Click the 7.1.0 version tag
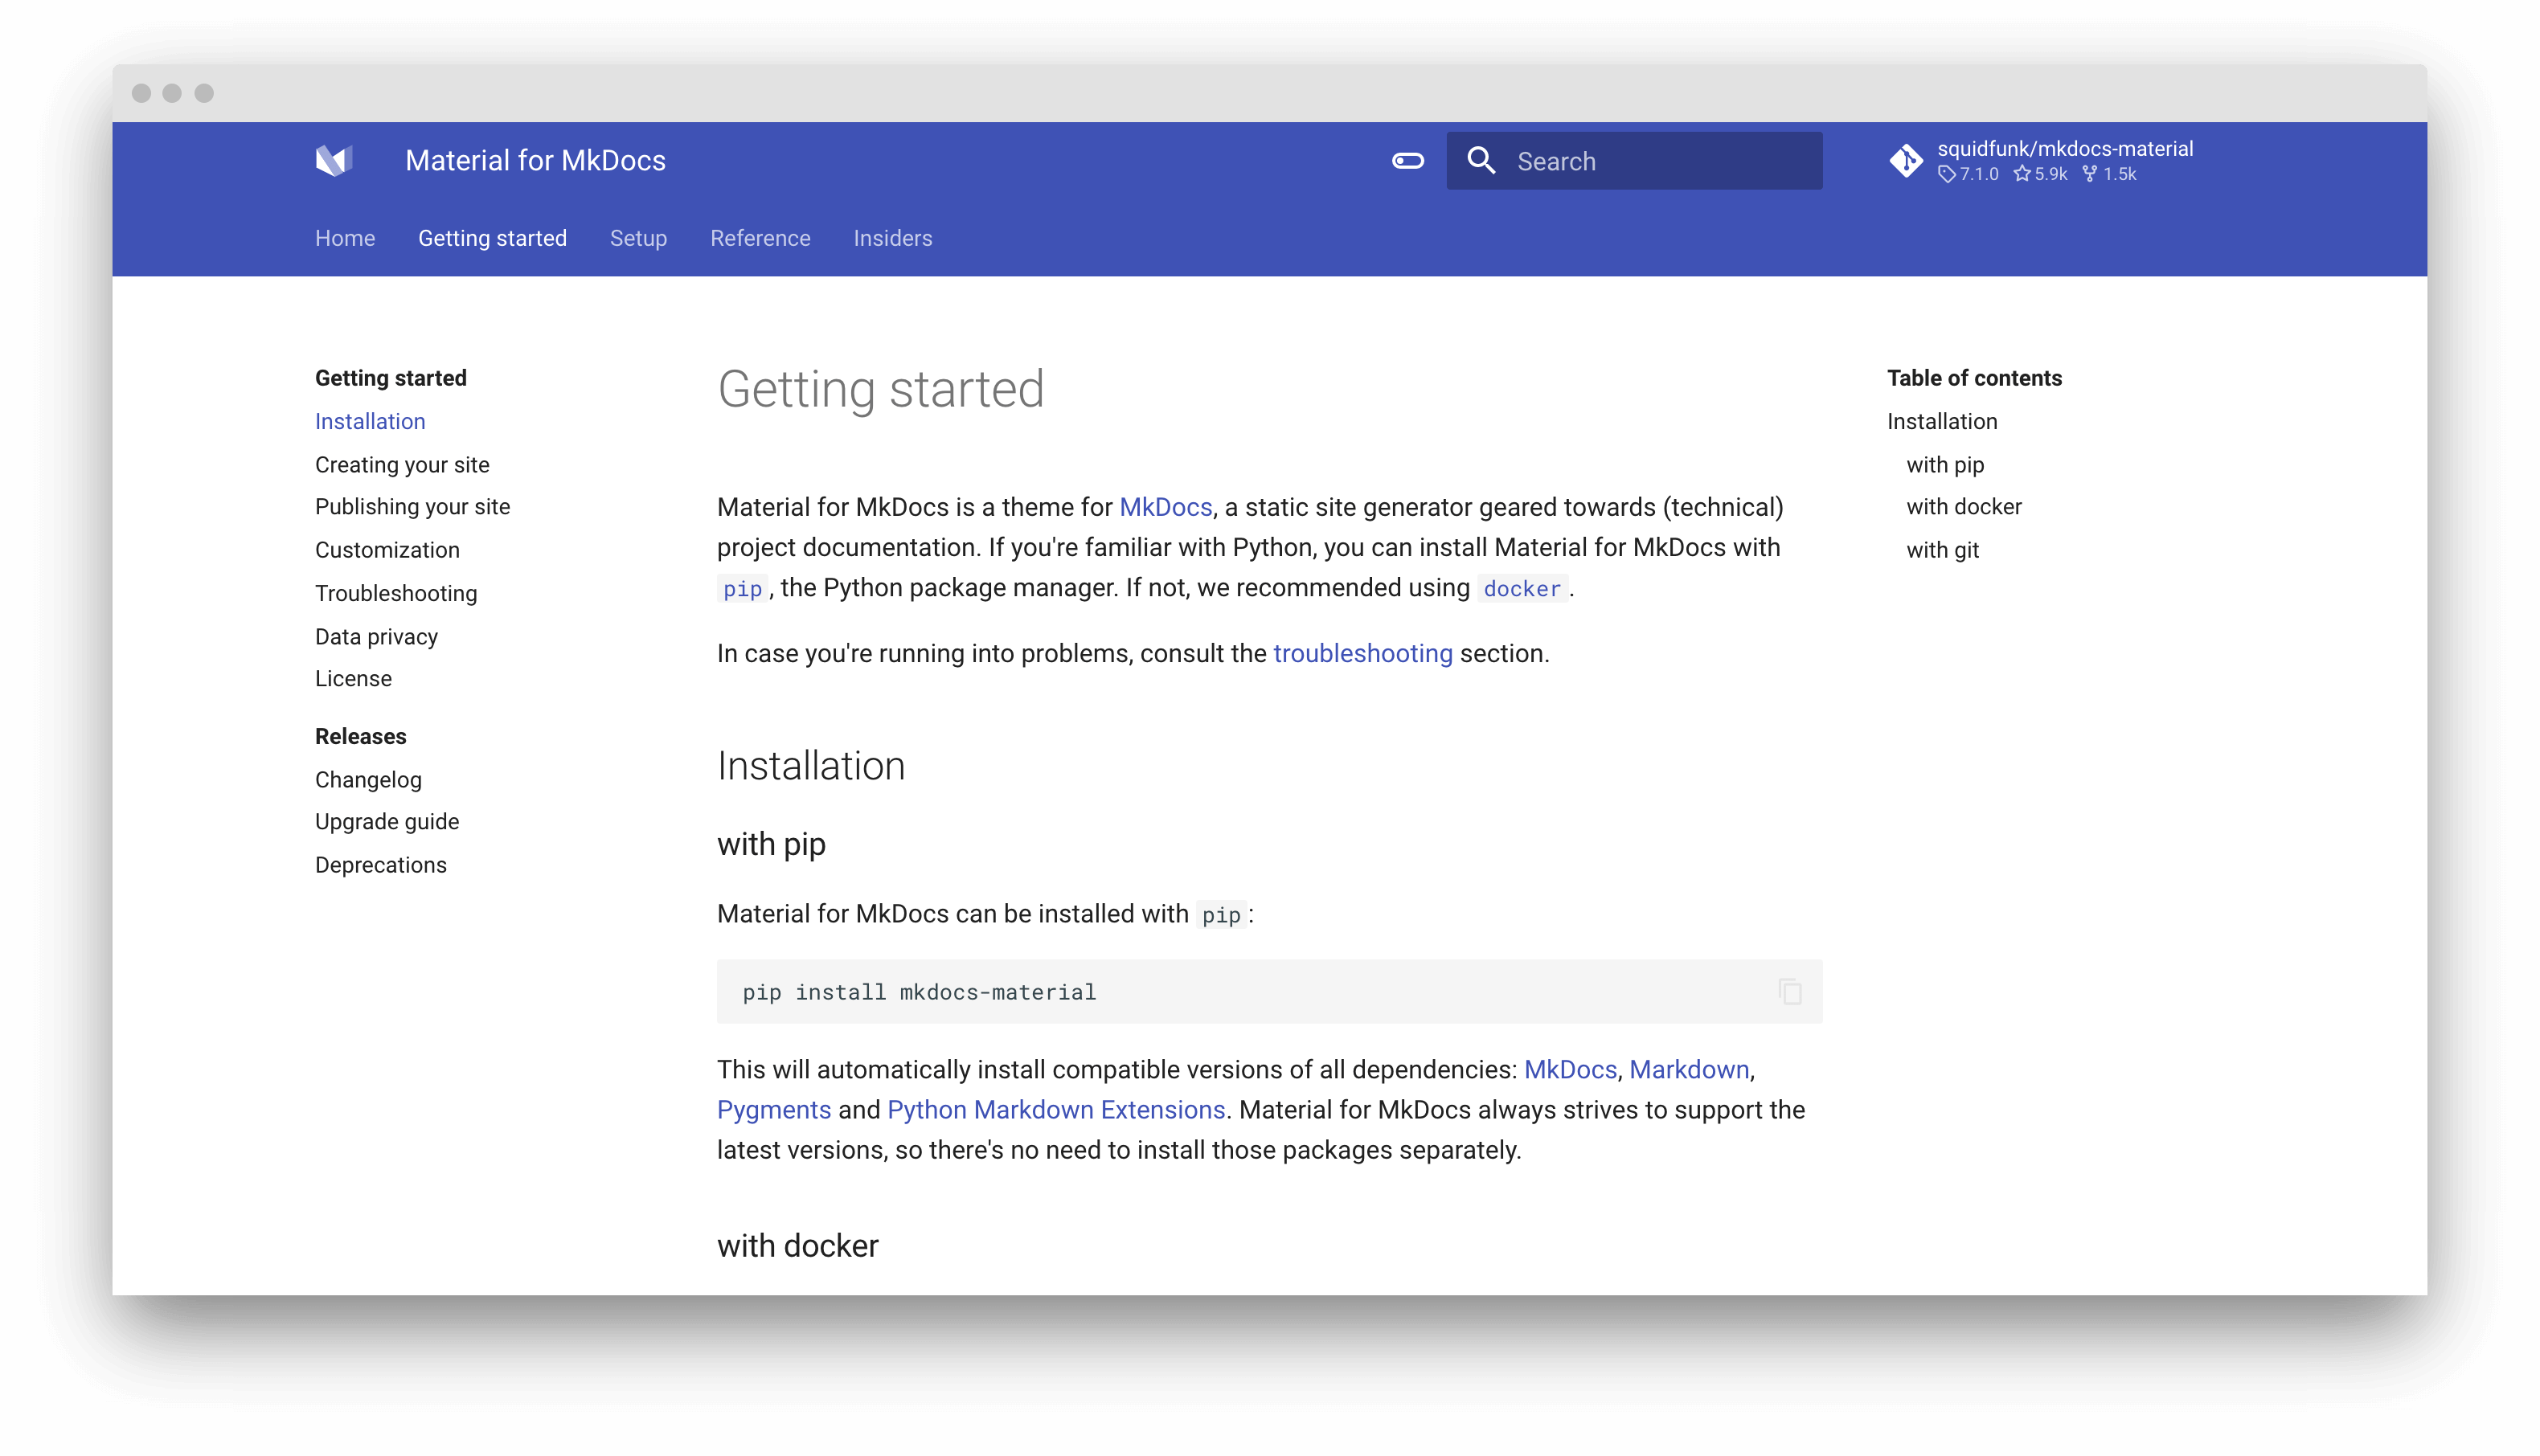Image resolution: width=2540 pixels, height=1456 pixels. click(x=1968, y=174)
